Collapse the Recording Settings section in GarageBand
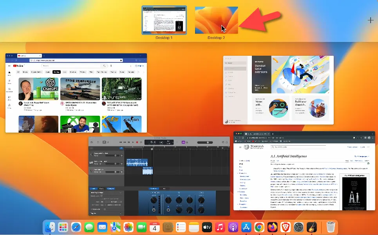 point(121,193)
